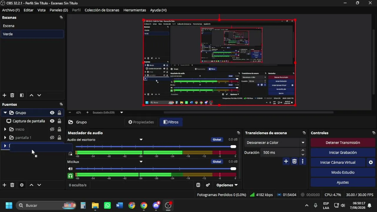The image size is (377, 212).
Task: Show the pantalla 1 group
Action: pyautogui.click(x=52, y=138)
